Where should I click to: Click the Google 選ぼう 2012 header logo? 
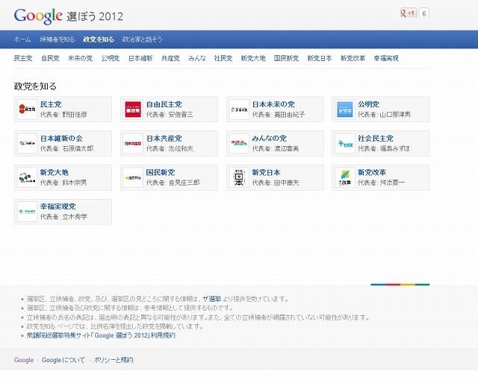[x=69, y=16]
